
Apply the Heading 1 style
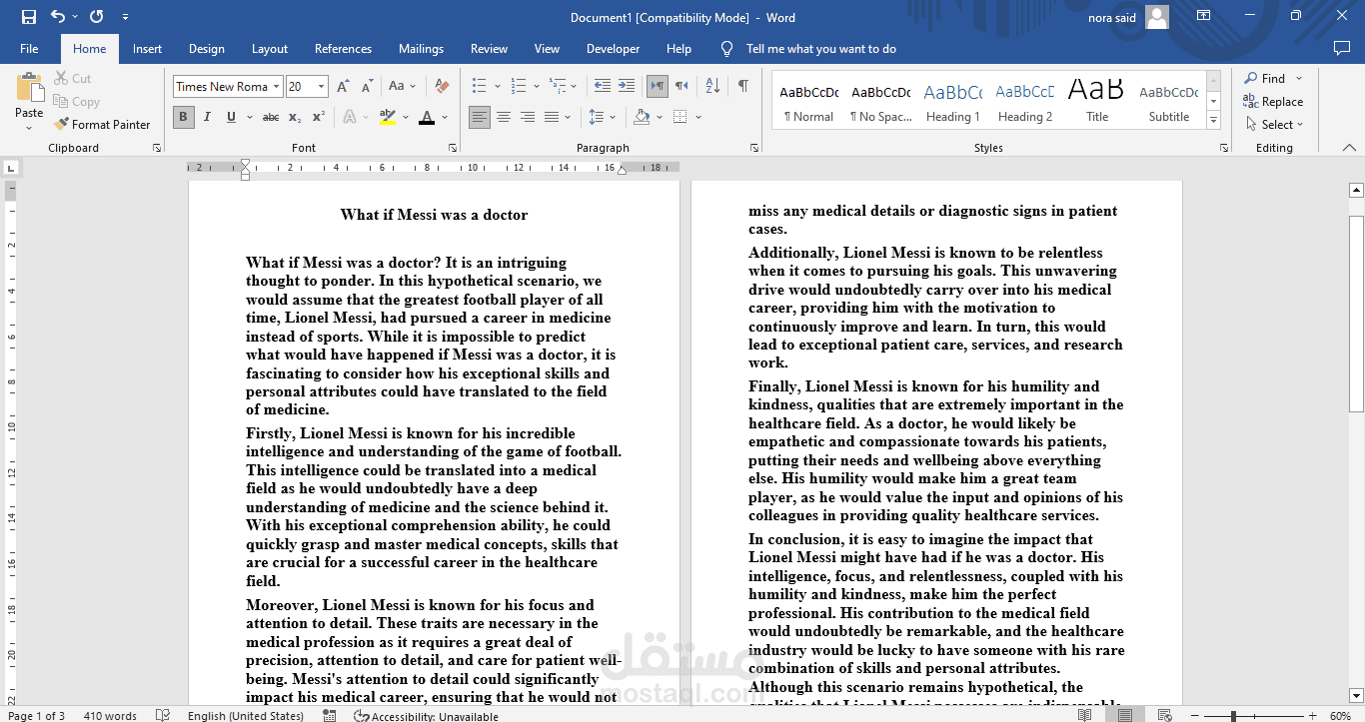tap(952, 101)
